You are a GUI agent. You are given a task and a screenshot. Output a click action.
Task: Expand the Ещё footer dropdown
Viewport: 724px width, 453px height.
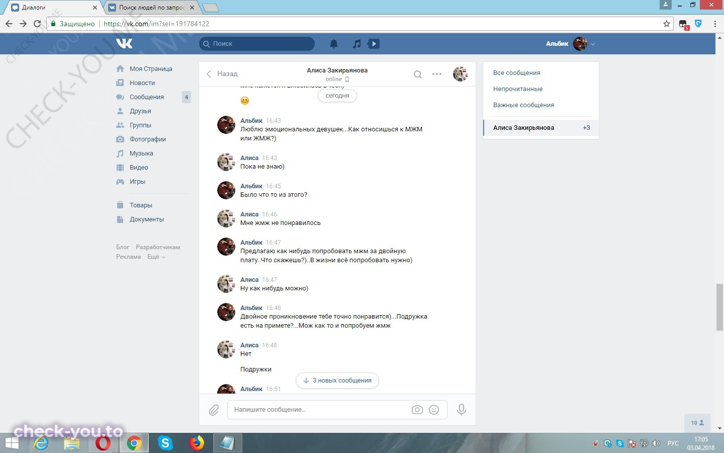156,257
